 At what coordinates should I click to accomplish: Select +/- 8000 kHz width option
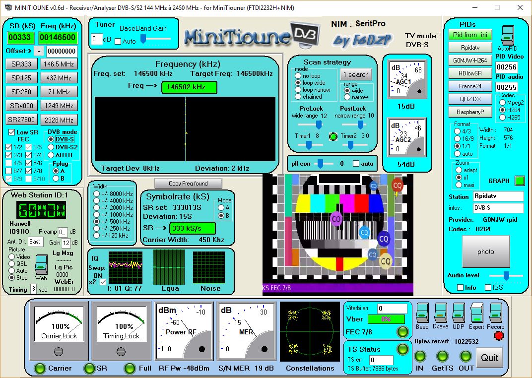[96, 194]
